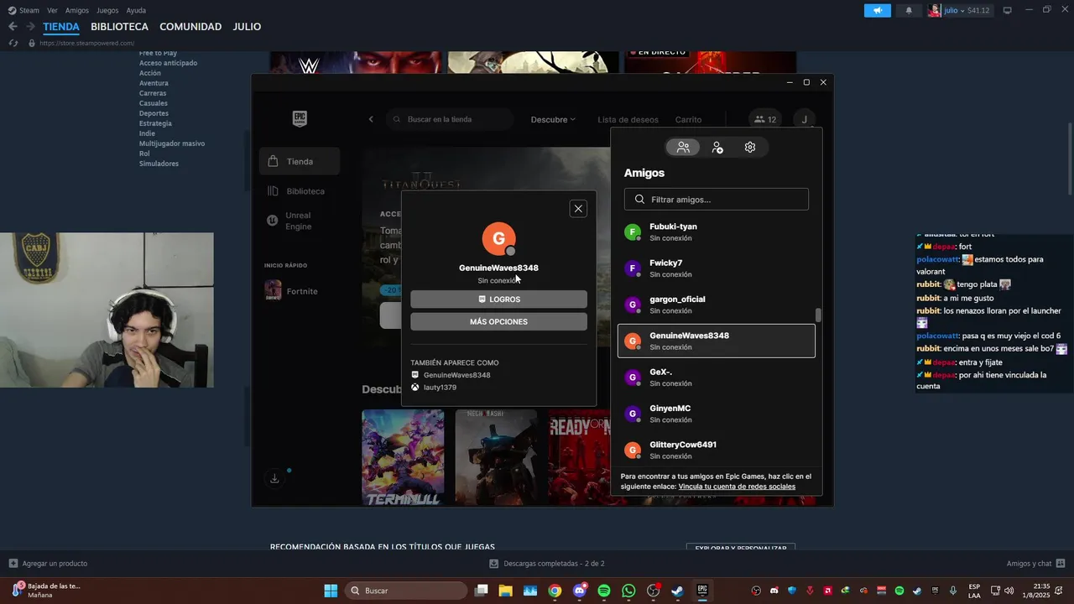Select the Estrategia category in Steam sidebar

[155, 123]
